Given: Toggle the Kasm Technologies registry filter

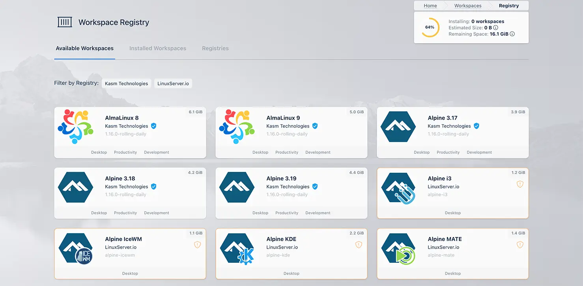Looking at the screenshot, I should pyautogui.click(x=126, y=83).
